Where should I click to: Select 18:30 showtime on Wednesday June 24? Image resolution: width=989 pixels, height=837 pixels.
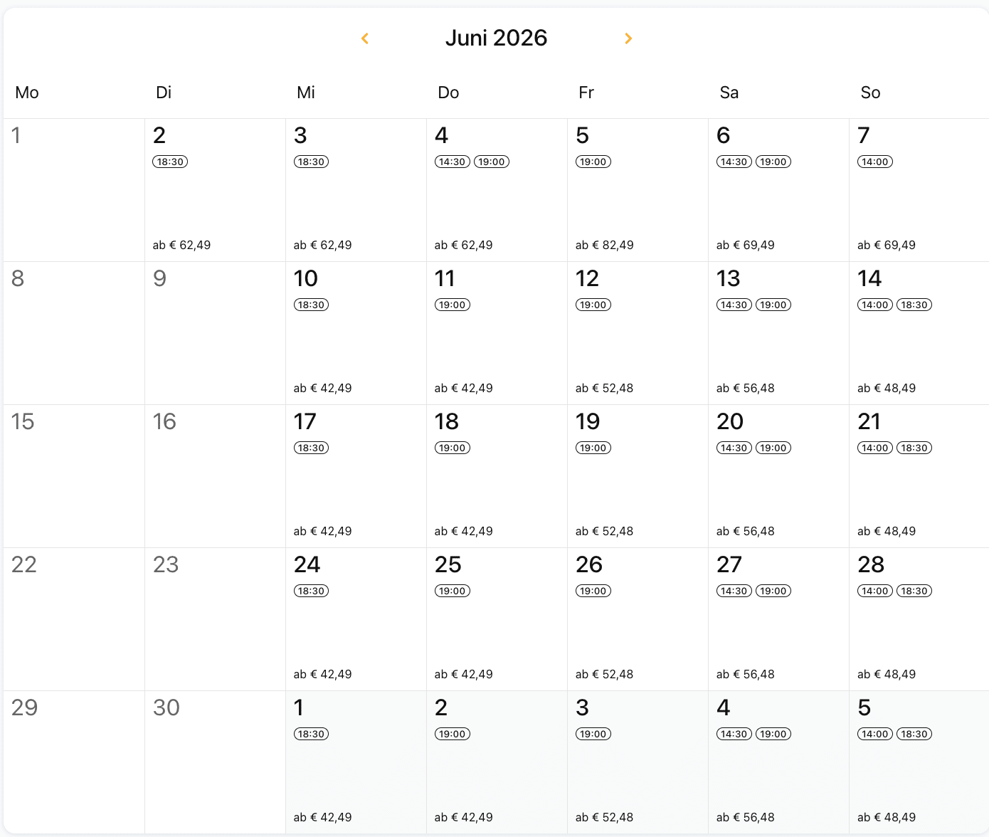(311, 591)
